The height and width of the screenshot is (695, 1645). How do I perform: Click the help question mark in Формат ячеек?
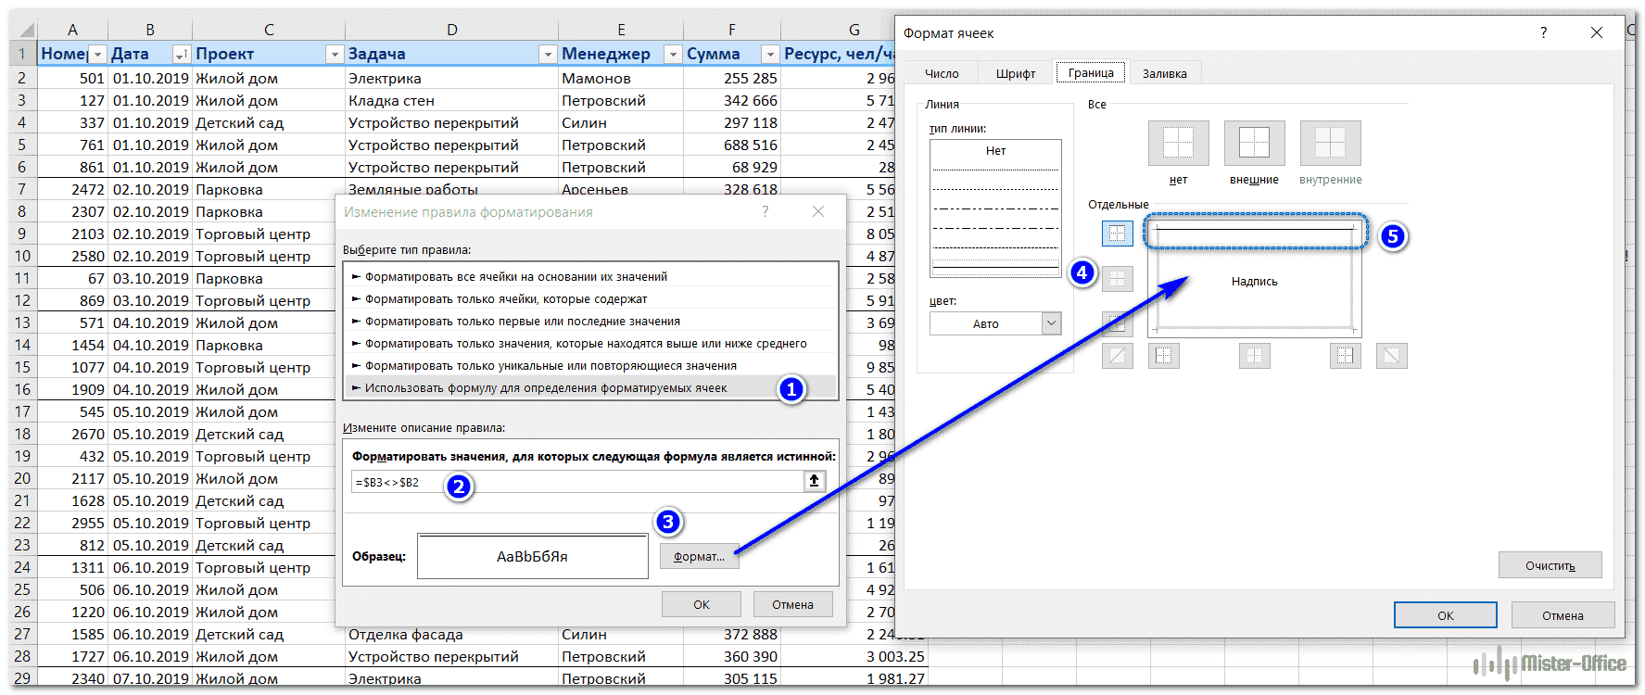click(1543, 32)
